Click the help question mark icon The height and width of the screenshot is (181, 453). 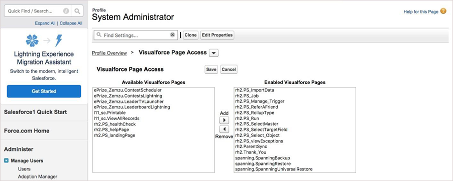(x=443, y=11)
